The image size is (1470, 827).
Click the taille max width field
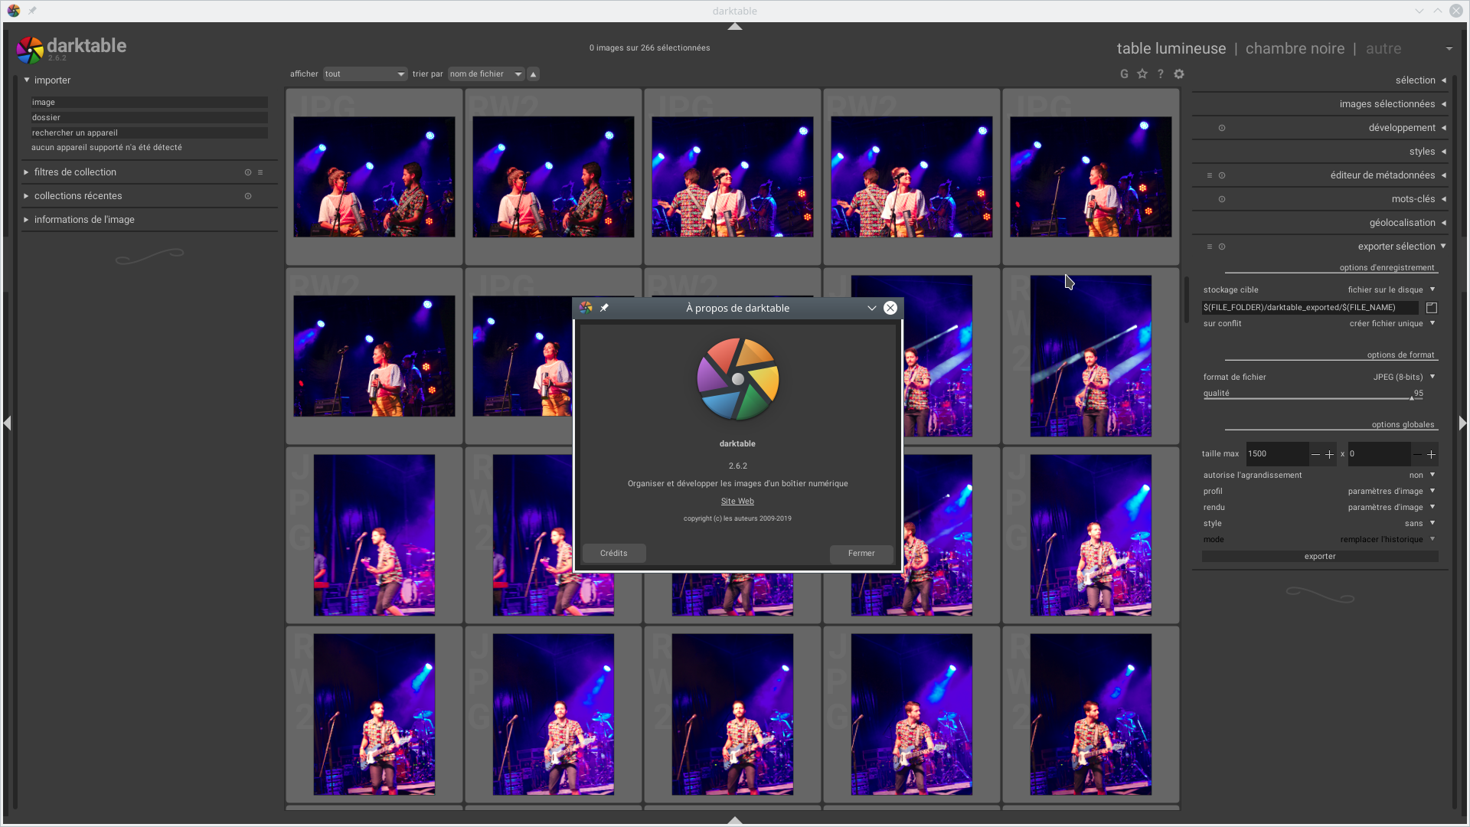click(x=1276, y=454)
